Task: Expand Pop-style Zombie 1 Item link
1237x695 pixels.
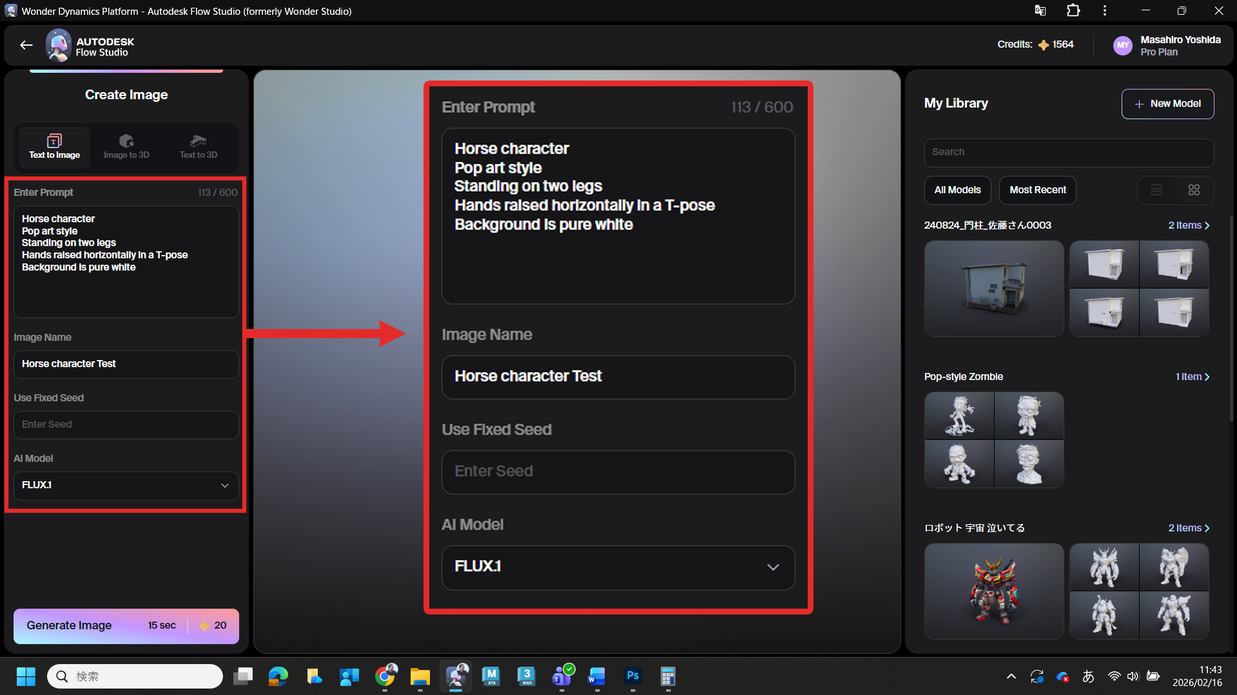Action: coord(1192,377)
